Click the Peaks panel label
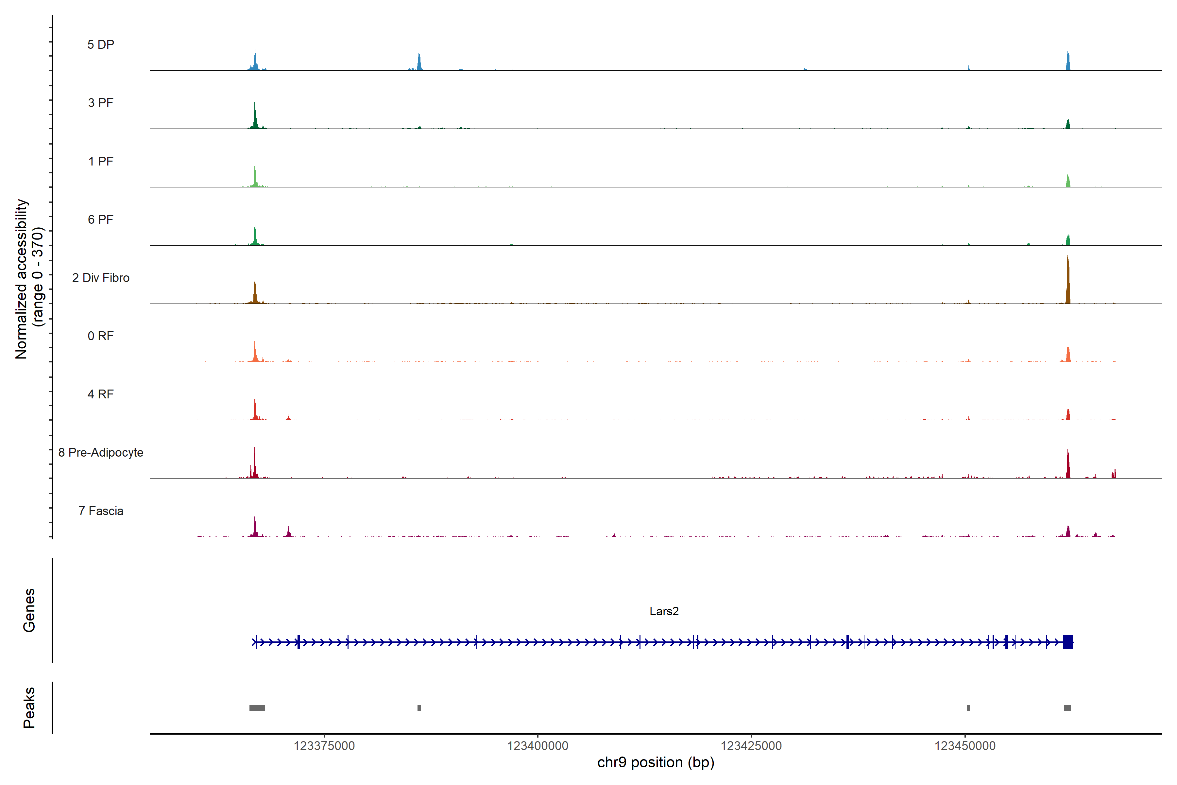The height and width of the screenshot is (785, 1177). point(29,707)
